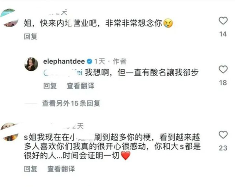Click the 18 likes count

[223, 83]
